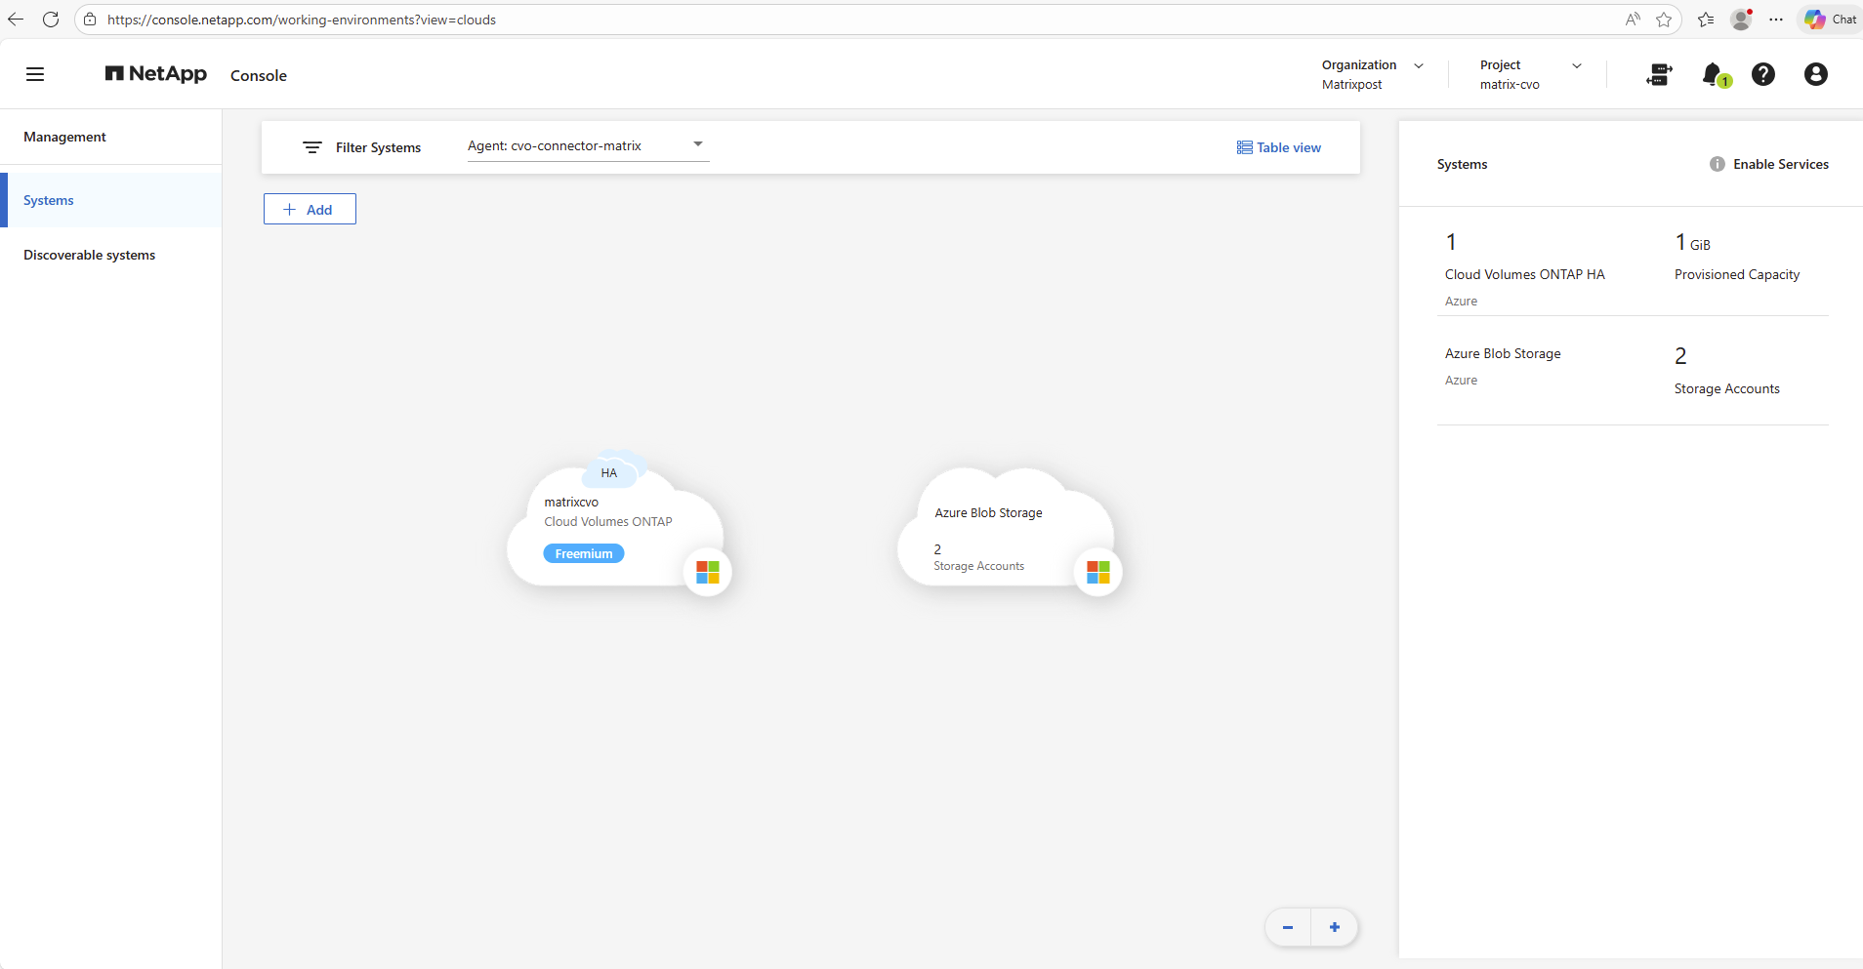Switch to Table view
This screenshot has width=1863, height=969.
coord(1279,147)
